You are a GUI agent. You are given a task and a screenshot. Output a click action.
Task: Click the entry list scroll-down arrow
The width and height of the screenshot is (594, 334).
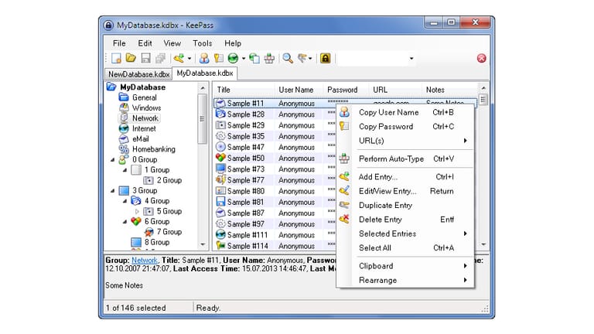483,244
